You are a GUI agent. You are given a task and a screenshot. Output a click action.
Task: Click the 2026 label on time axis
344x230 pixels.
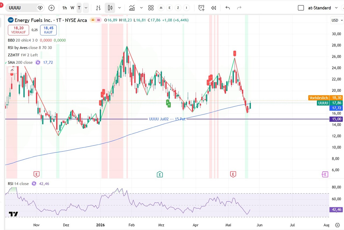[x=100, y=225]
